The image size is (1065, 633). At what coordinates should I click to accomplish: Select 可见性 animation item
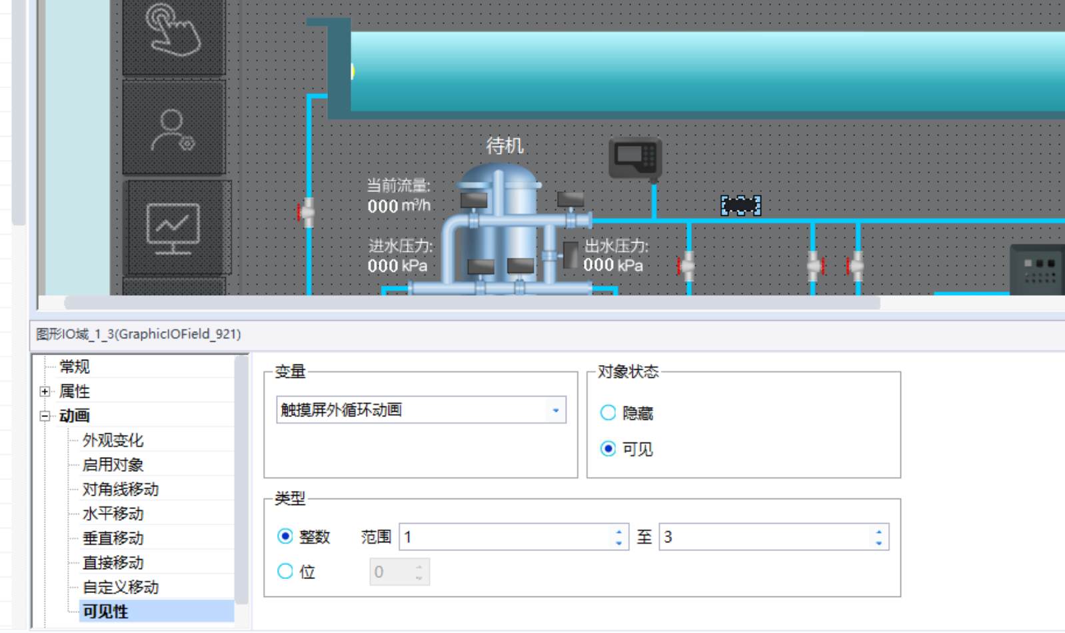pyautogui.click(x=157, y=611)
